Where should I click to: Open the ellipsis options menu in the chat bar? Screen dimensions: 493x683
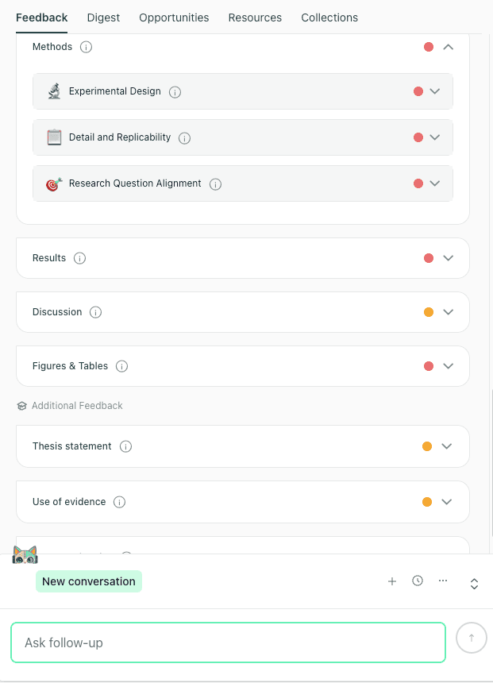tap(443, 581)
